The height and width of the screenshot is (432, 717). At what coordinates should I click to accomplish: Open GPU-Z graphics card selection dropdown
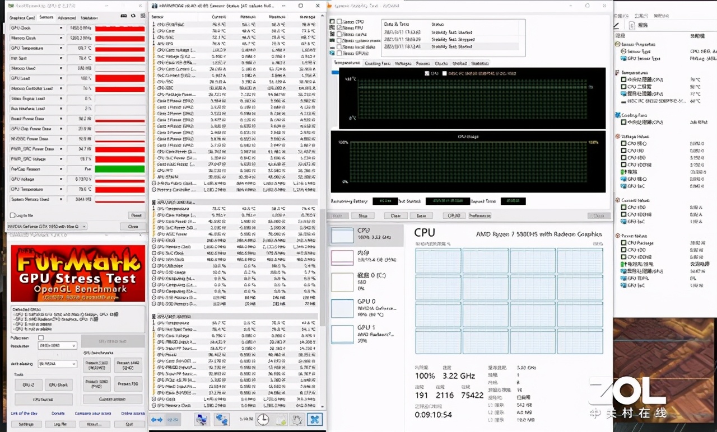pos(48,227)
